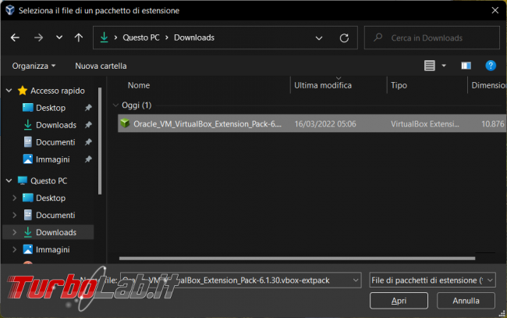
Task: Click the Annulla button
Action: click(466, 301)
